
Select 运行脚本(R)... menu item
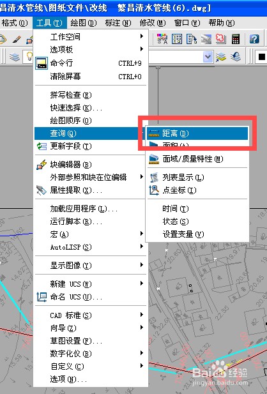click(x=91, y=222)
